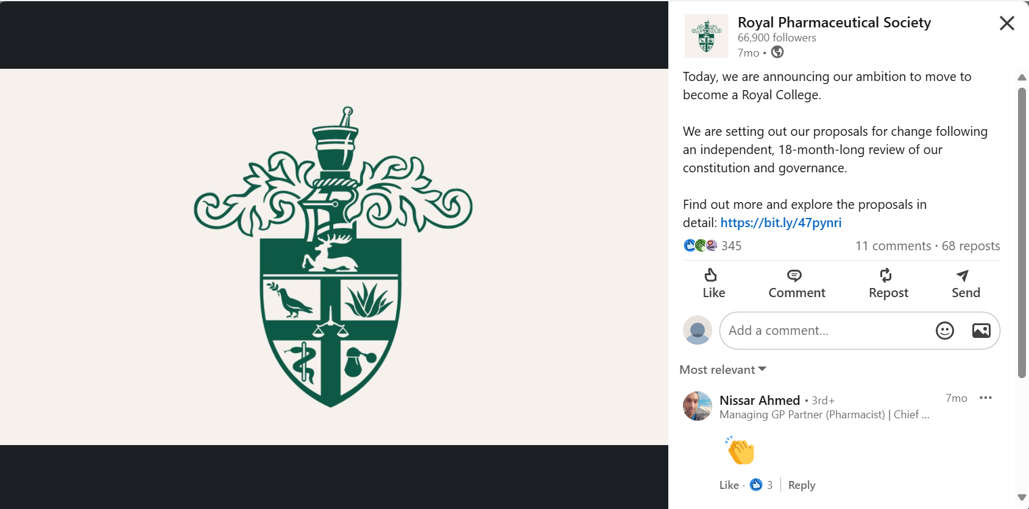Click the Royal Pharmaceutical Society crest avatar
The image size is (1029, 509).
(x=706, y=35)
